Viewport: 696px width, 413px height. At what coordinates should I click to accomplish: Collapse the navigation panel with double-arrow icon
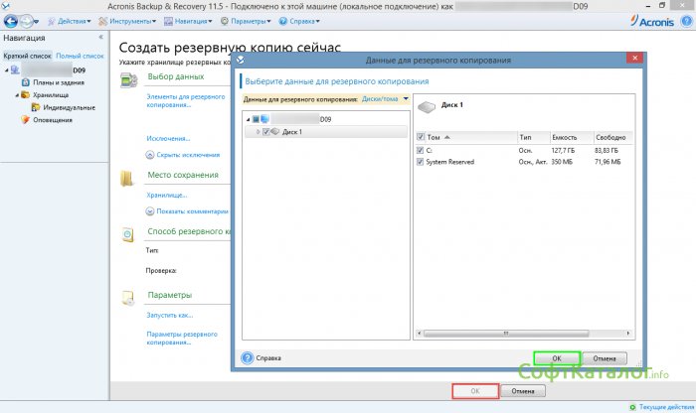[100, 39]
